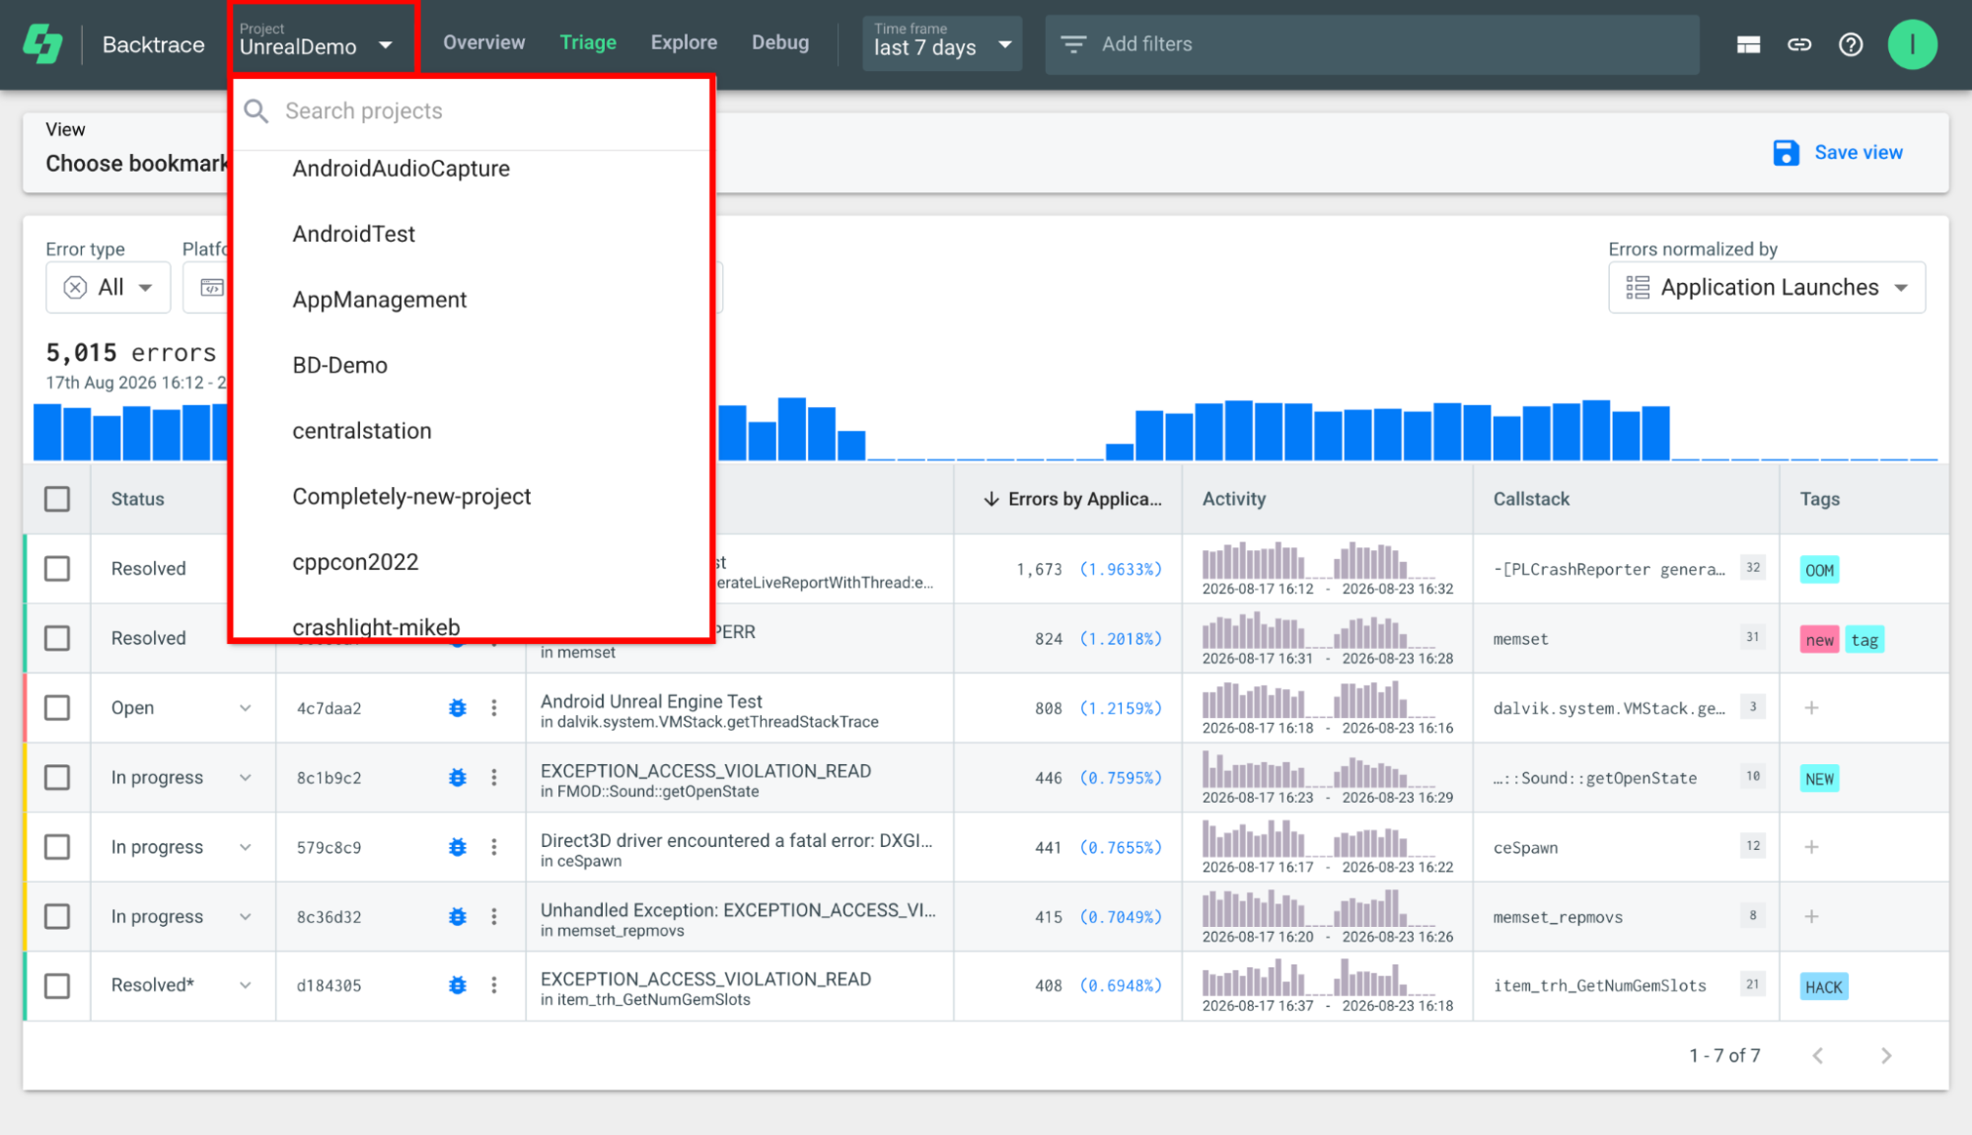Switch to the Explore tab
The height and width of the screenshot is (1135, 1972).
click(x=684, y=43)
